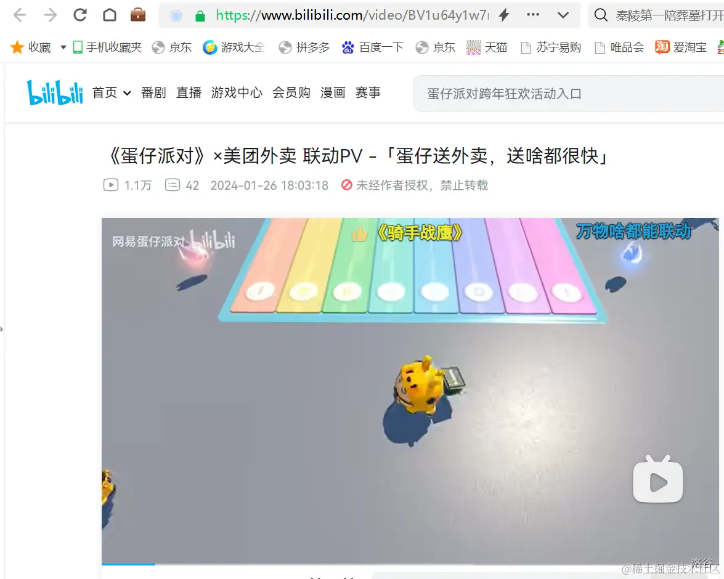The height and width of the screenshot is (579, 724).
Task: Click the large bilibili play button overlay
Action: [x=658, y=479]
